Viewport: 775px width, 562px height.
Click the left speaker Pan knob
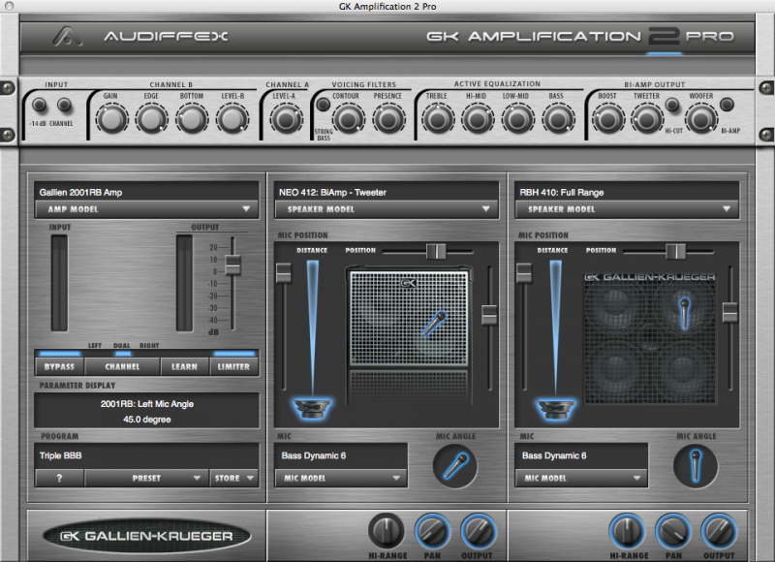click(432, 531)
